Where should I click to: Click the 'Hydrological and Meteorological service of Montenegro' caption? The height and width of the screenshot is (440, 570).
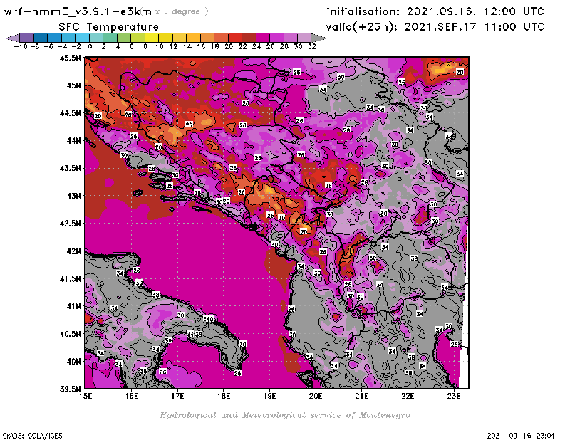coord(284,415)
